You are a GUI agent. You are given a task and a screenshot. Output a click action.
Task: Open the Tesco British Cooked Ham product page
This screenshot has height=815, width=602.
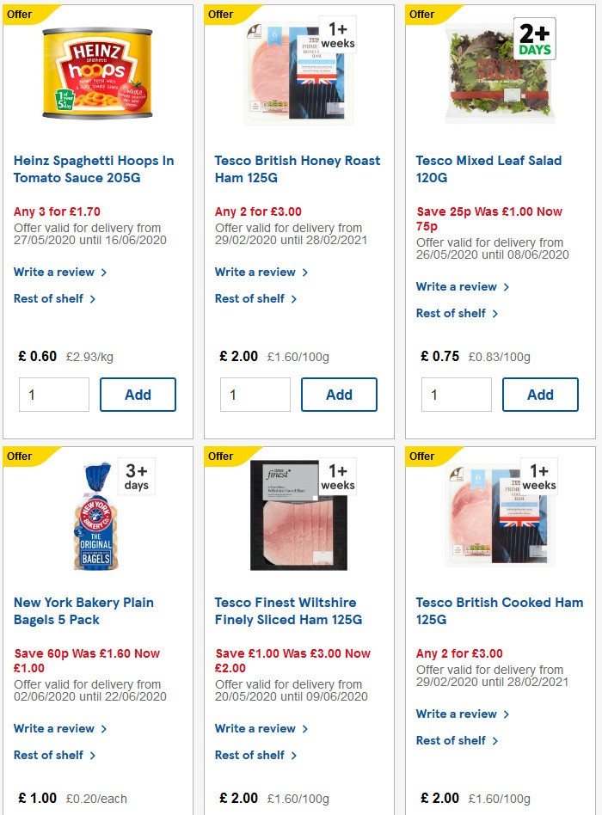pos(499,610)
